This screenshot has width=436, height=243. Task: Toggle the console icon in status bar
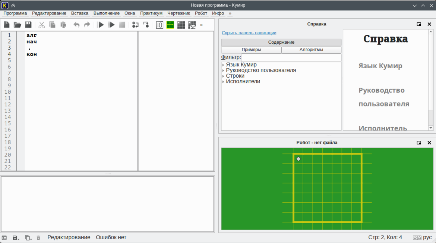coord(4,238)
